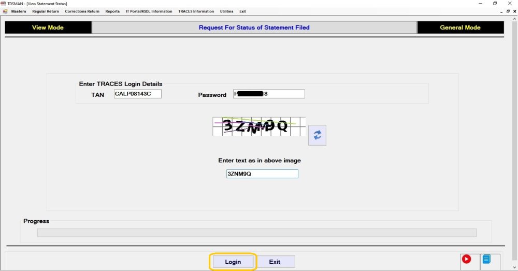The image size is (518, 271).
Task: Open the Corrections Return menu
Action: click(x=82, y=11)
